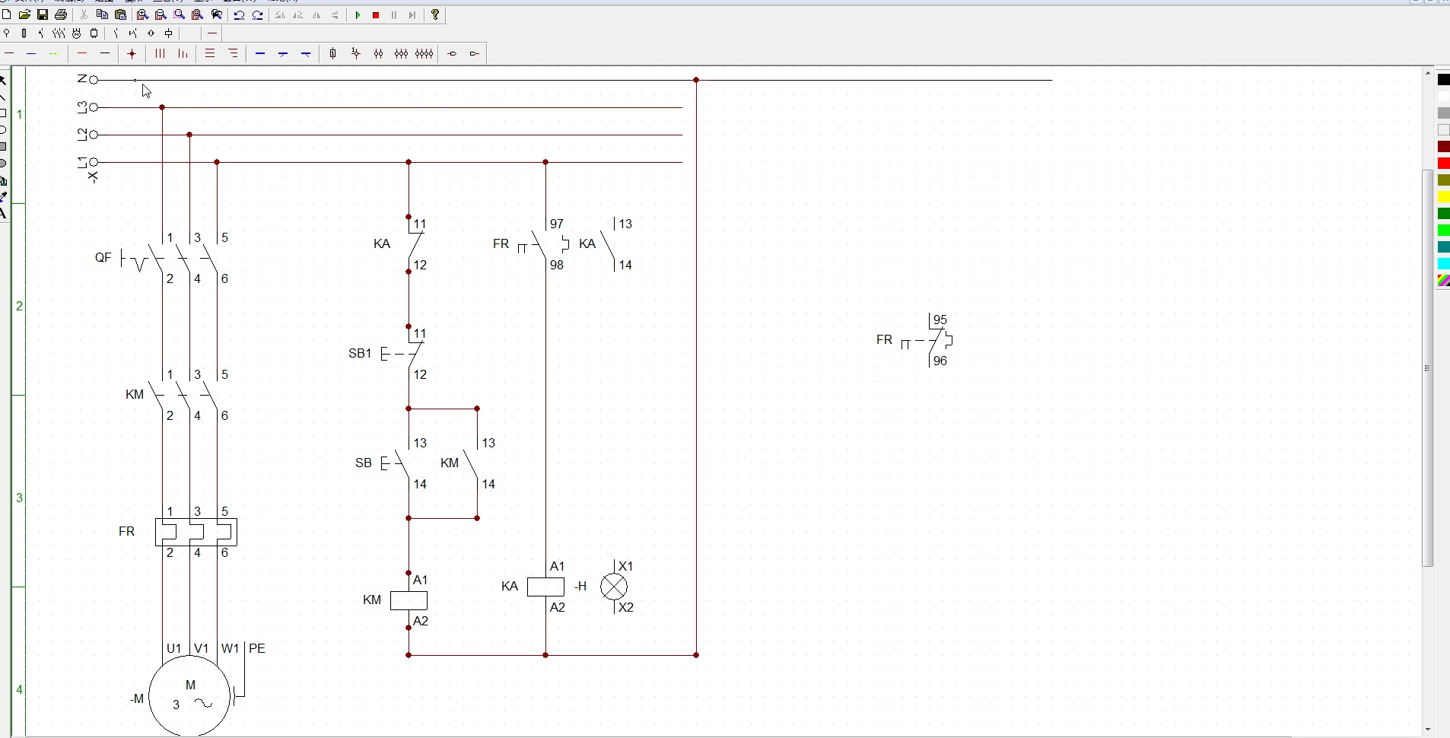Paste from clipboard icon
This screenshot has height=738, width=1450.
coord(120,14)
